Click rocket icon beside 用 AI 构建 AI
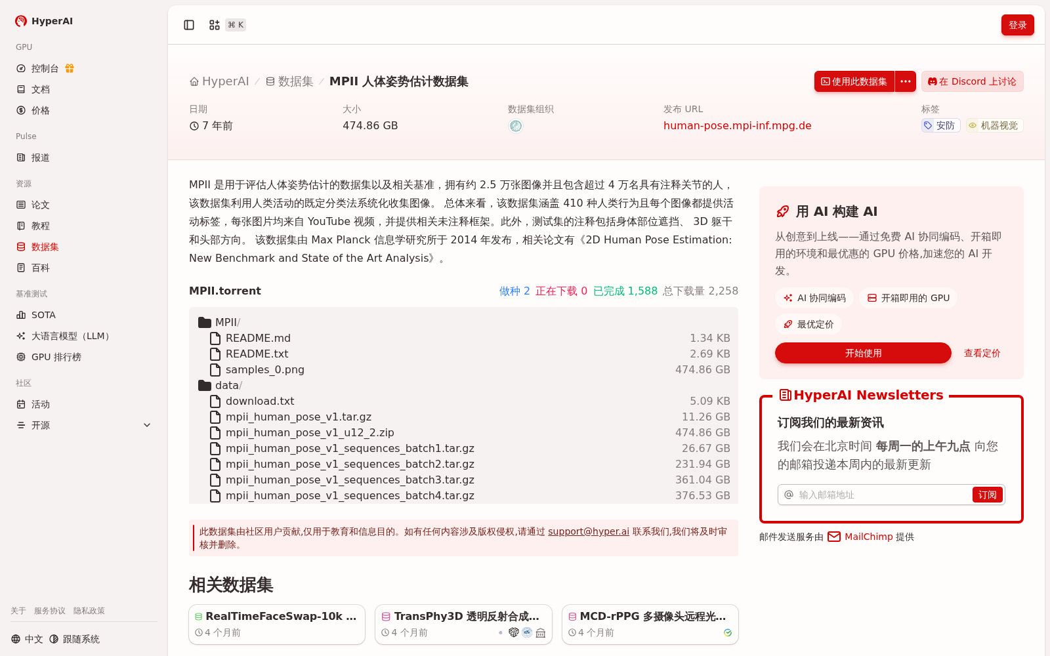This screenshot has height=656, width=1050. 783,211
